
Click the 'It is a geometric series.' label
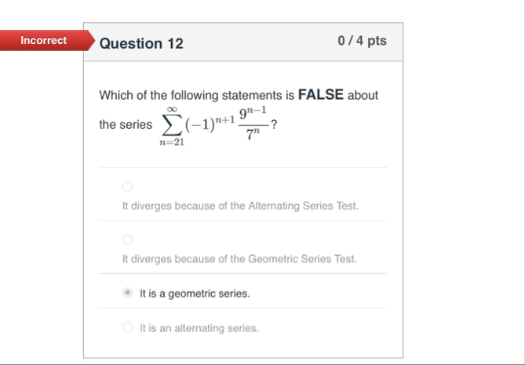point(195,294)
